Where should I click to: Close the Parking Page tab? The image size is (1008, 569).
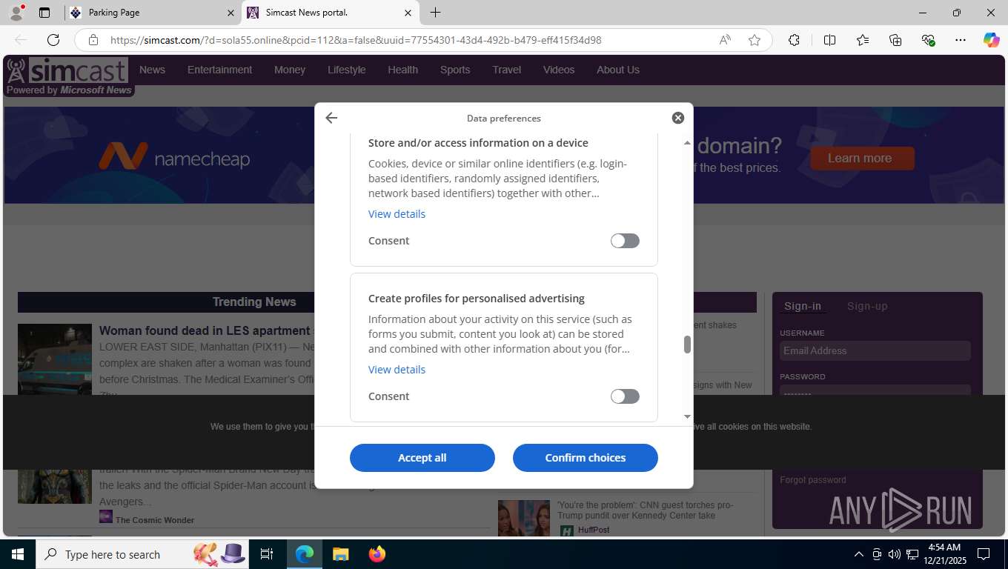pos(231,13)
